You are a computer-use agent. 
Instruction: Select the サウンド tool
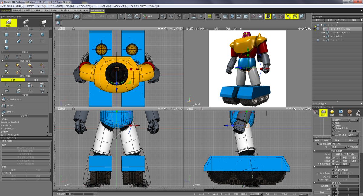(x=8, y=112)
